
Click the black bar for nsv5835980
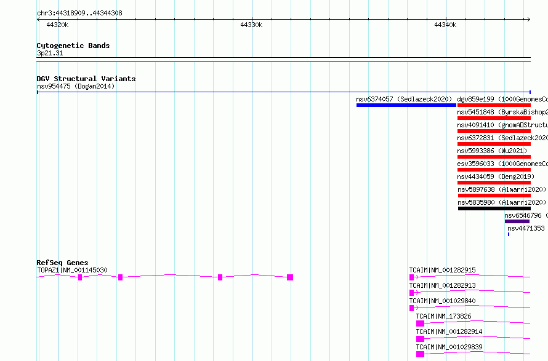pyautogui.click(x=494, y=208)
